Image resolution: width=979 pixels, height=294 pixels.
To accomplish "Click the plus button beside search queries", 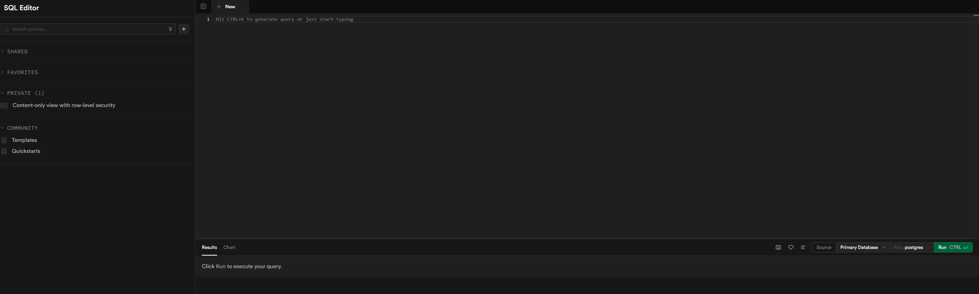I will 184,29.
